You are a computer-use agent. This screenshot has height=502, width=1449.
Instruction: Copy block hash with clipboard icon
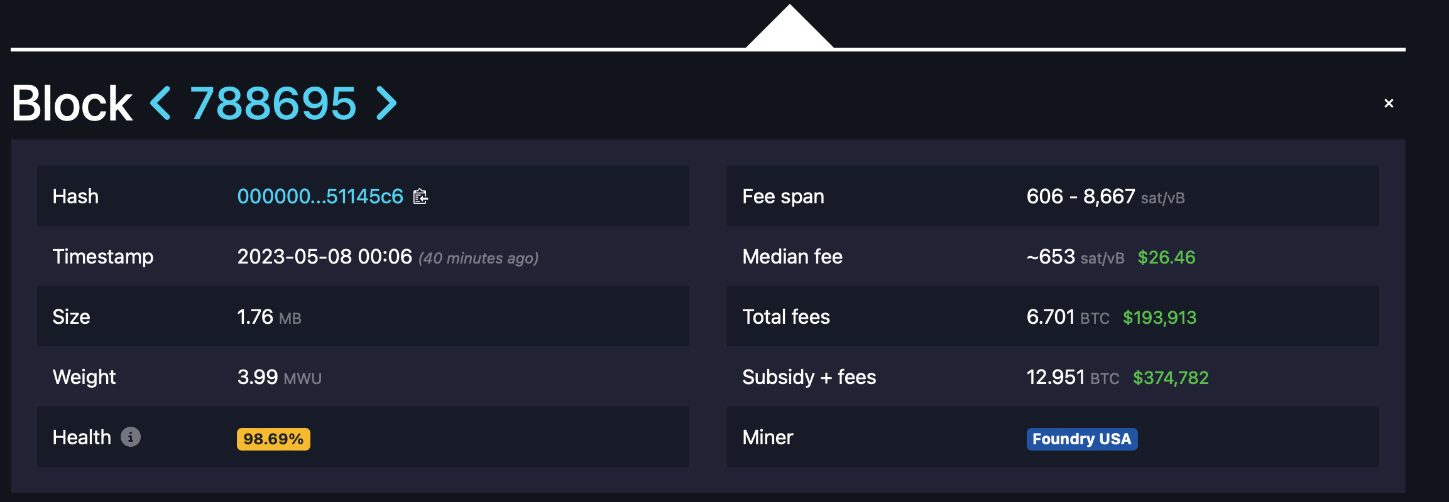[x=420, y=197]
